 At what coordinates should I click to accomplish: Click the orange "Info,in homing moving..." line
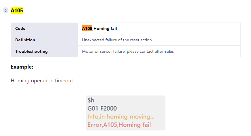pos(121,117)
